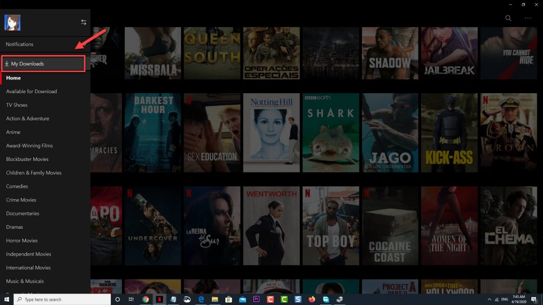Open Cortana circle icon
This screenshot has height=305, width=543.
117,300
